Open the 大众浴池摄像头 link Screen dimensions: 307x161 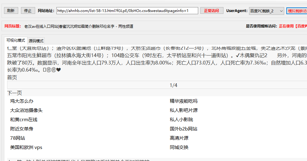26,110
